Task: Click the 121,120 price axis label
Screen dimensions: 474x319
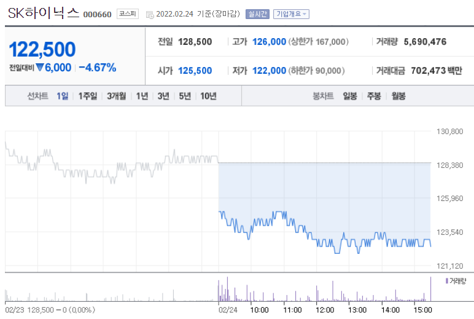Action: click(x=450, y=266)
